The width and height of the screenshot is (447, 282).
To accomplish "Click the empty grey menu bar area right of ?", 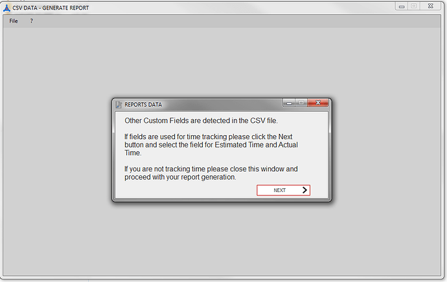I will 236,21.
